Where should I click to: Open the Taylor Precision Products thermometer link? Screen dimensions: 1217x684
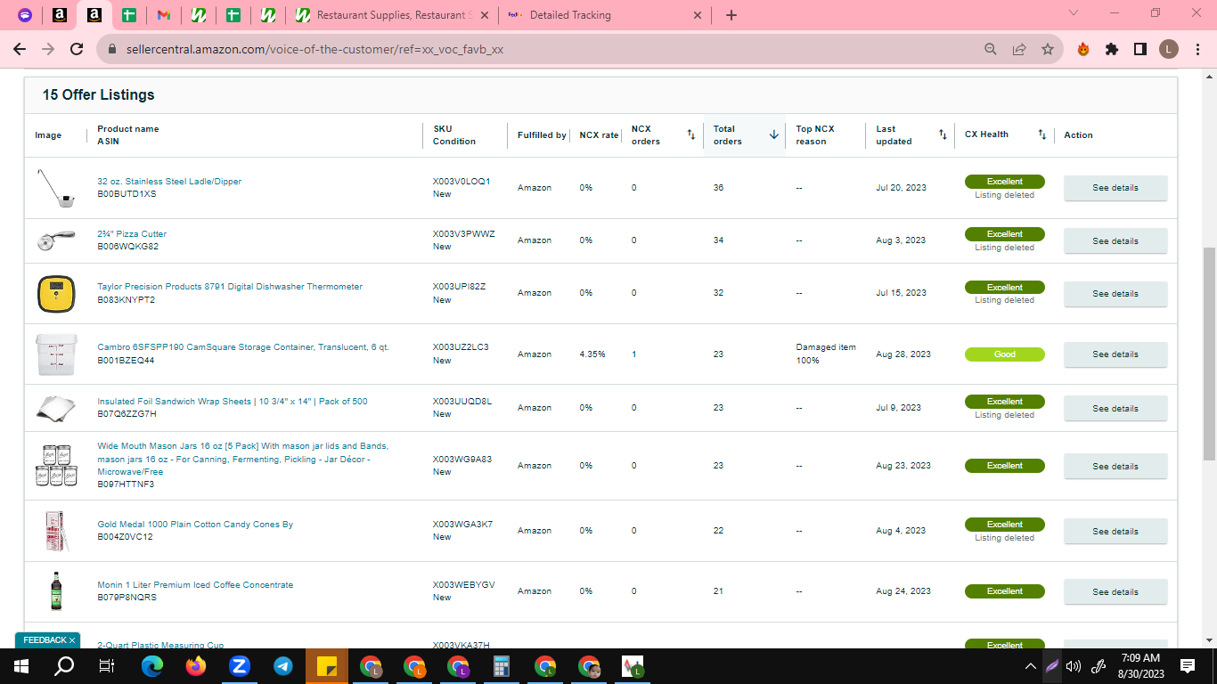[230, 287]
